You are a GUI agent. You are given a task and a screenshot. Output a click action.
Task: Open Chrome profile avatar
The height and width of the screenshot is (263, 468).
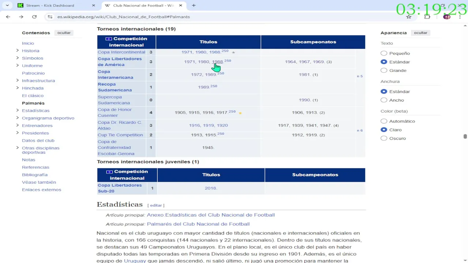pyautogui.click(x=446, y=17)
